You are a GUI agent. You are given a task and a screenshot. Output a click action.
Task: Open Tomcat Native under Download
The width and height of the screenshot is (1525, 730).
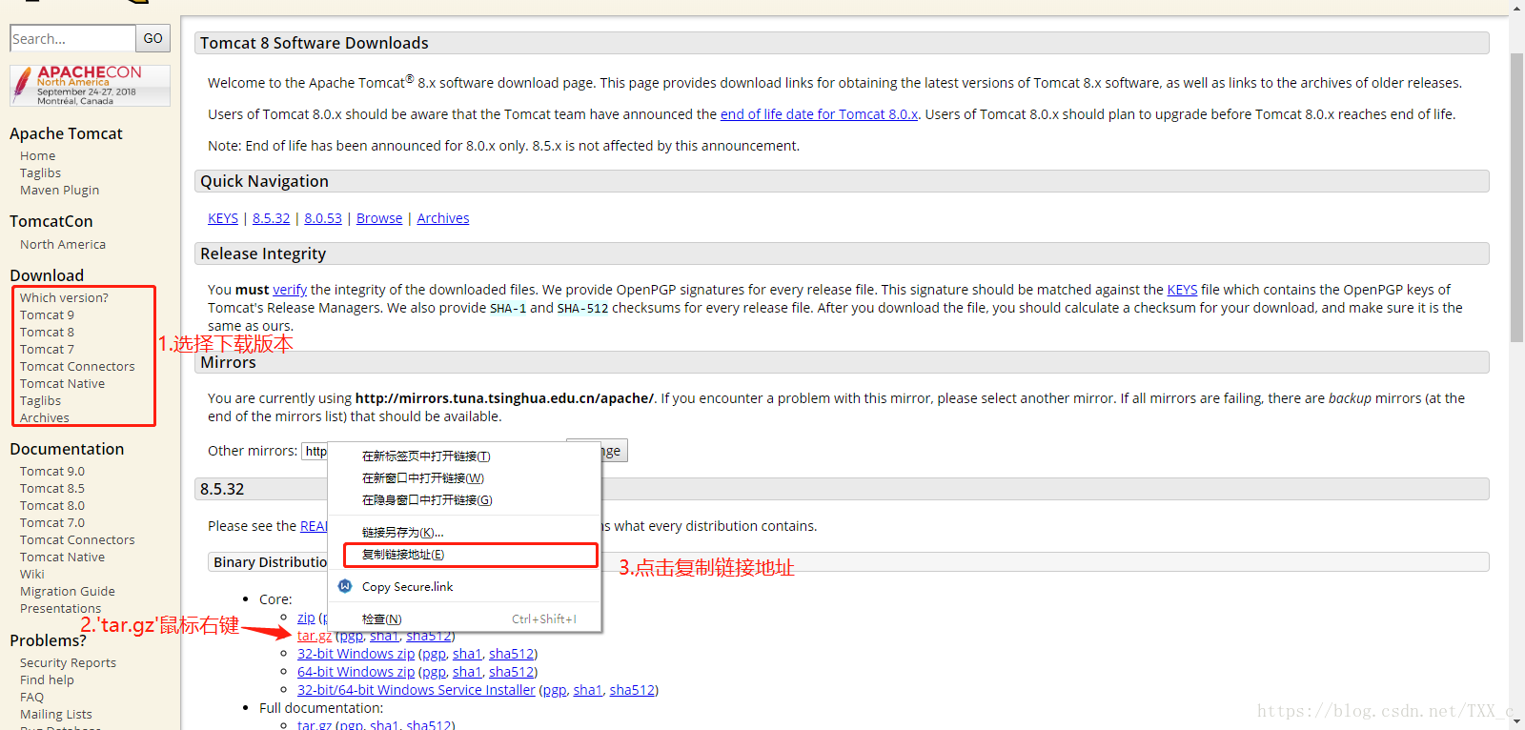(63, 384)
